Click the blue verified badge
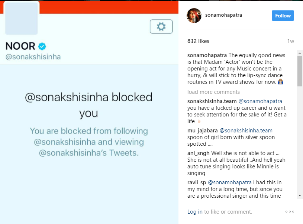 pyautogui.click(x=42, y=46)
